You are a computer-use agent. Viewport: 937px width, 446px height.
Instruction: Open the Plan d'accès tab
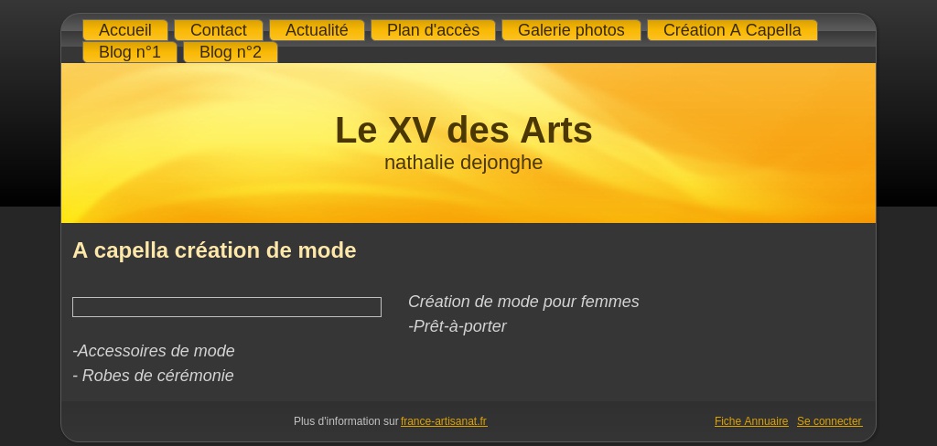pyautogui.click(x=433, y=30)
